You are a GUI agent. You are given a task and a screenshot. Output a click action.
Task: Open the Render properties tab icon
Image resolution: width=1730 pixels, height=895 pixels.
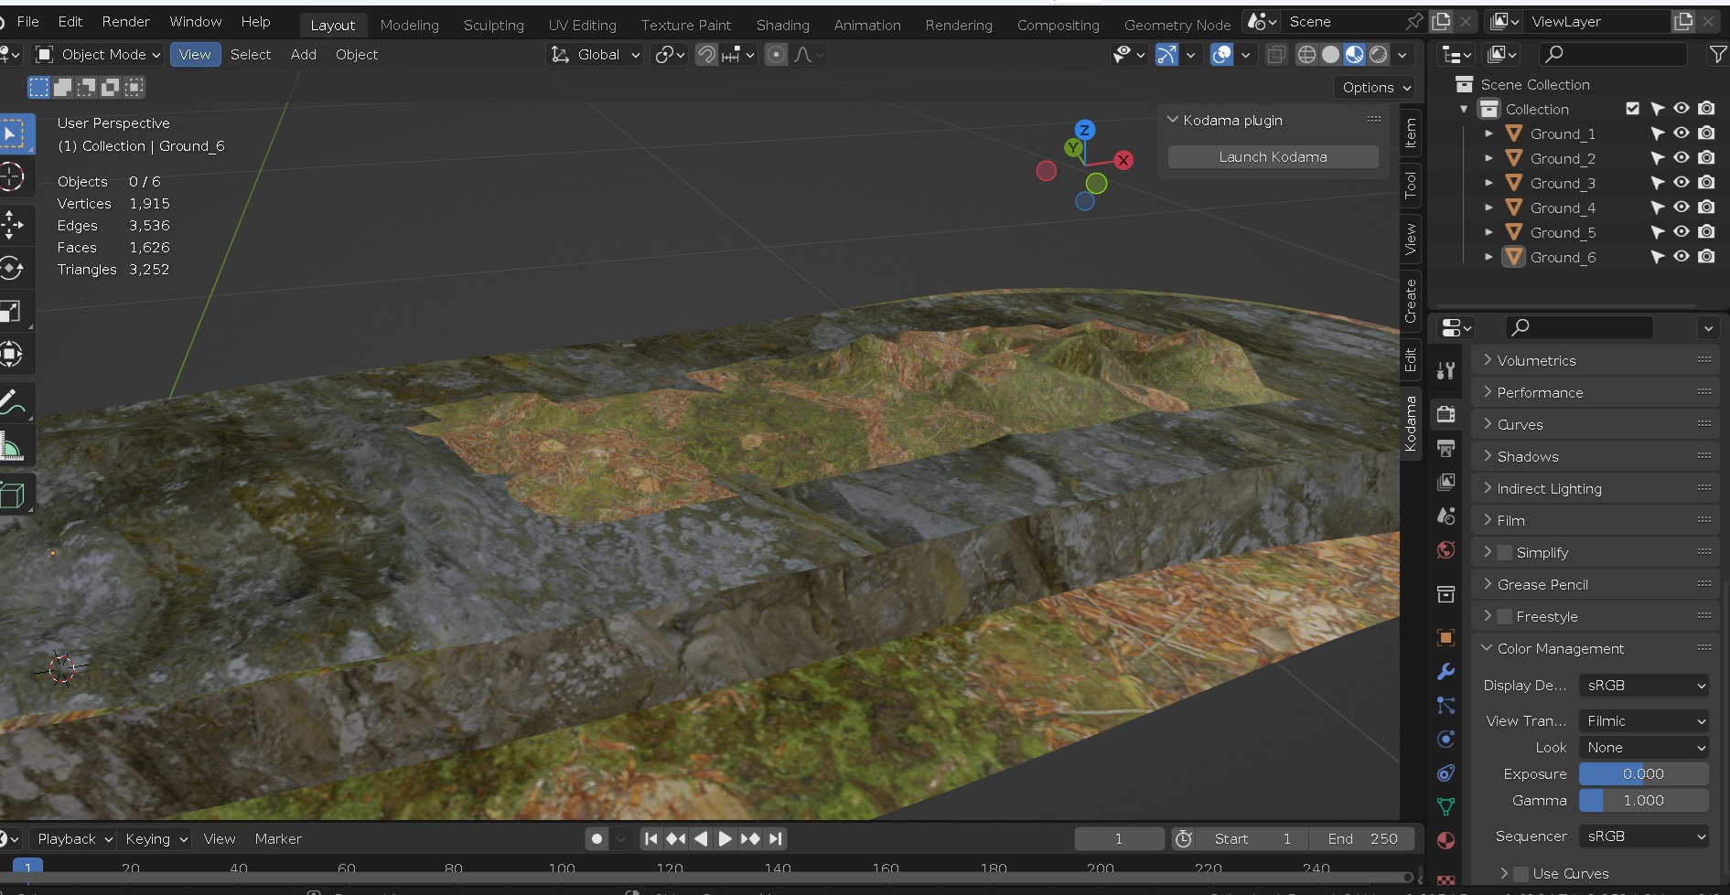tap(1445, 414)
